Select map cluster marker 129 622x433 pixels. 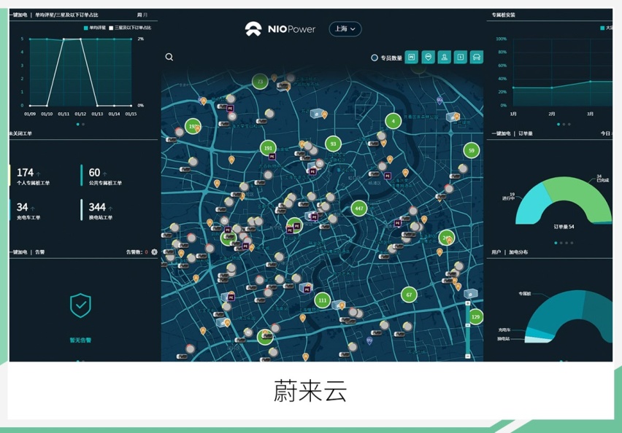tap(475, 317)
